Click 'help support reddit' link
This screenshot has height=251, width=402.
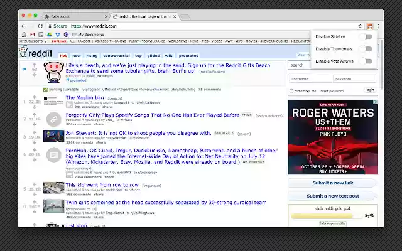[x=332, y=223]
